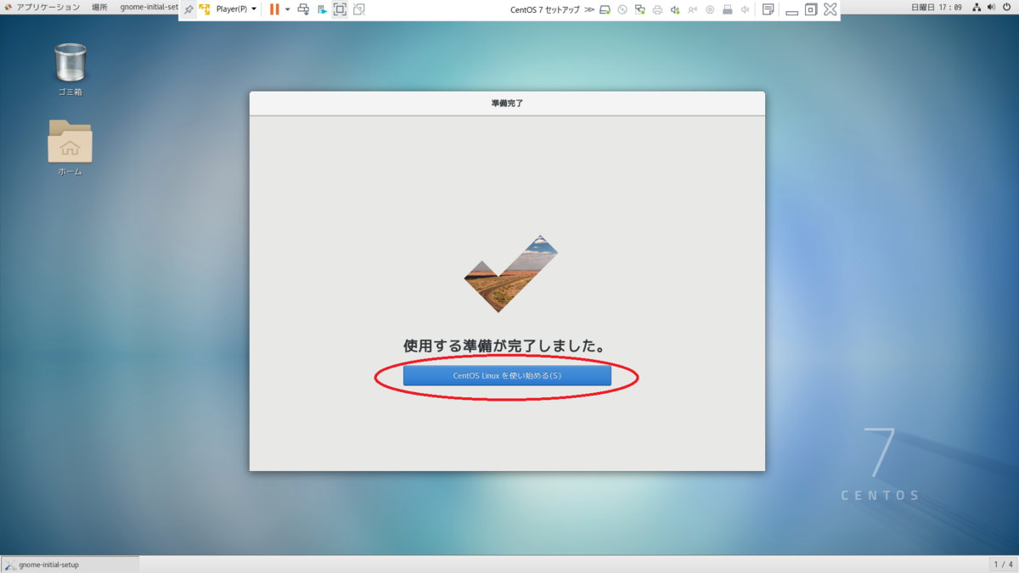Open the アプリケーション menu
This screenshot has height=573, width=1019.
click(x=42, y=7)
